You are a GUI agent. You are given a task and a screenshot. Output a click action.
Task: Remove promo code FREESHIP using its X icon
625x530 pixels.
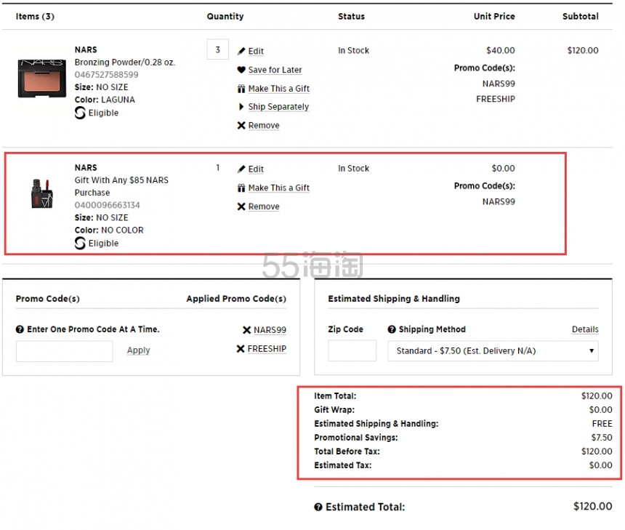click(241, 349)
